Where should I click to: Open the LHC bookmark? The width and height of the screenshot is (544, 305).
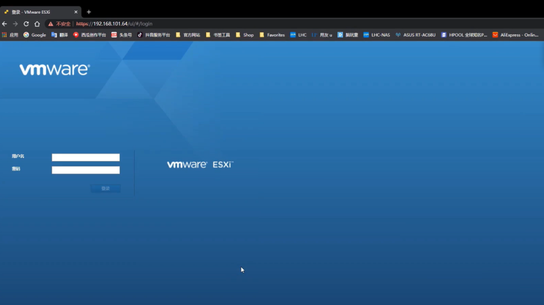pyautogui.click(x=298, y=35)
